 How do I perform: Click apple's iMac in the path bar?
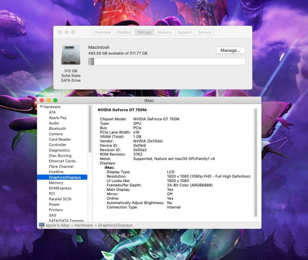coord(57,225)
